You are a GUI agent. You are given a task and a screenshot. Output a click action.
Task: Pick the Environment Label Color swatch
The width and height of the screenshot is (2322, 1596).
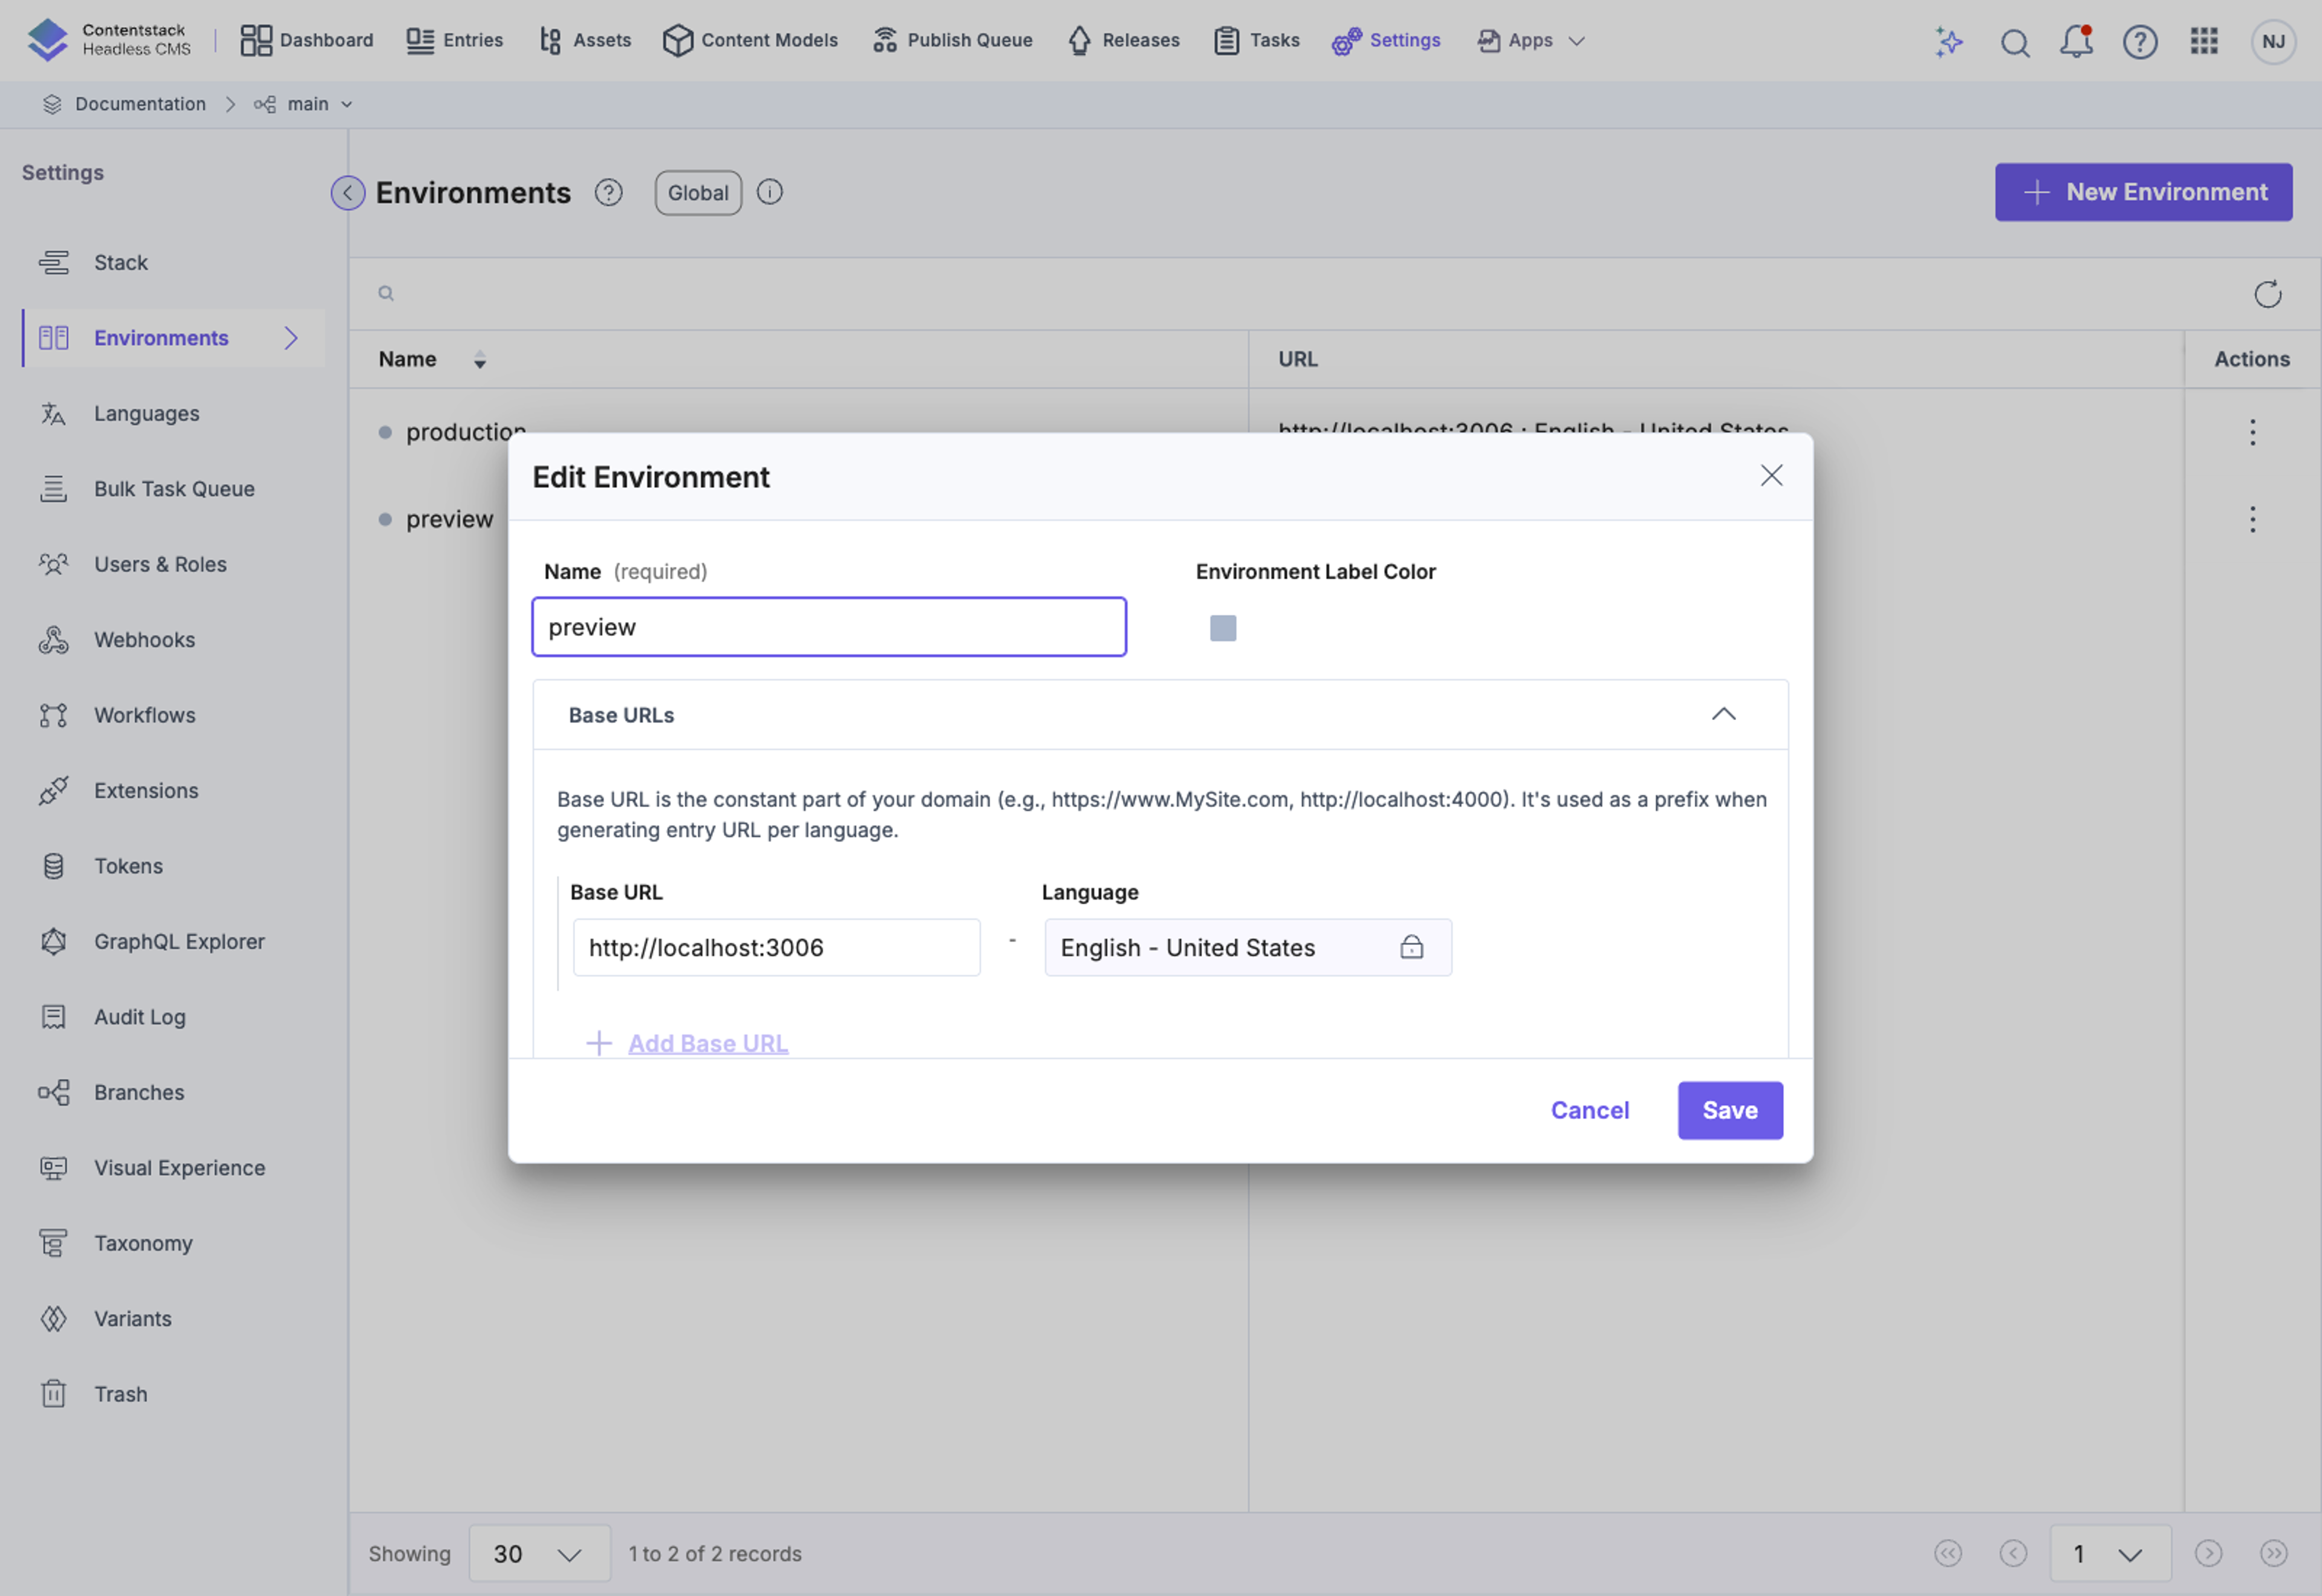click(1222, 628)
